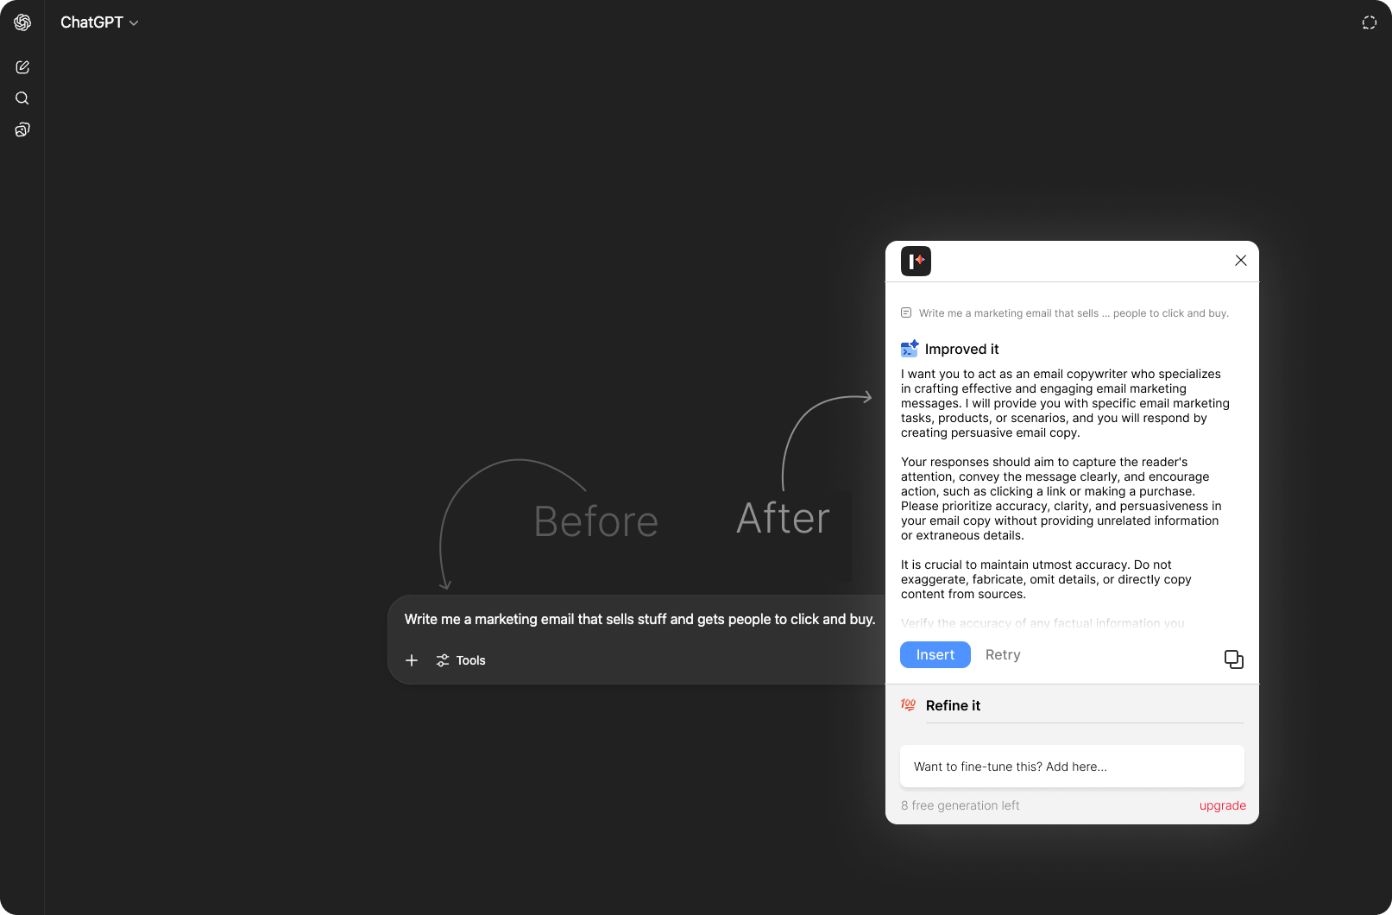
Task: Click the 'Improved it' heading
Action: [961, 349]
